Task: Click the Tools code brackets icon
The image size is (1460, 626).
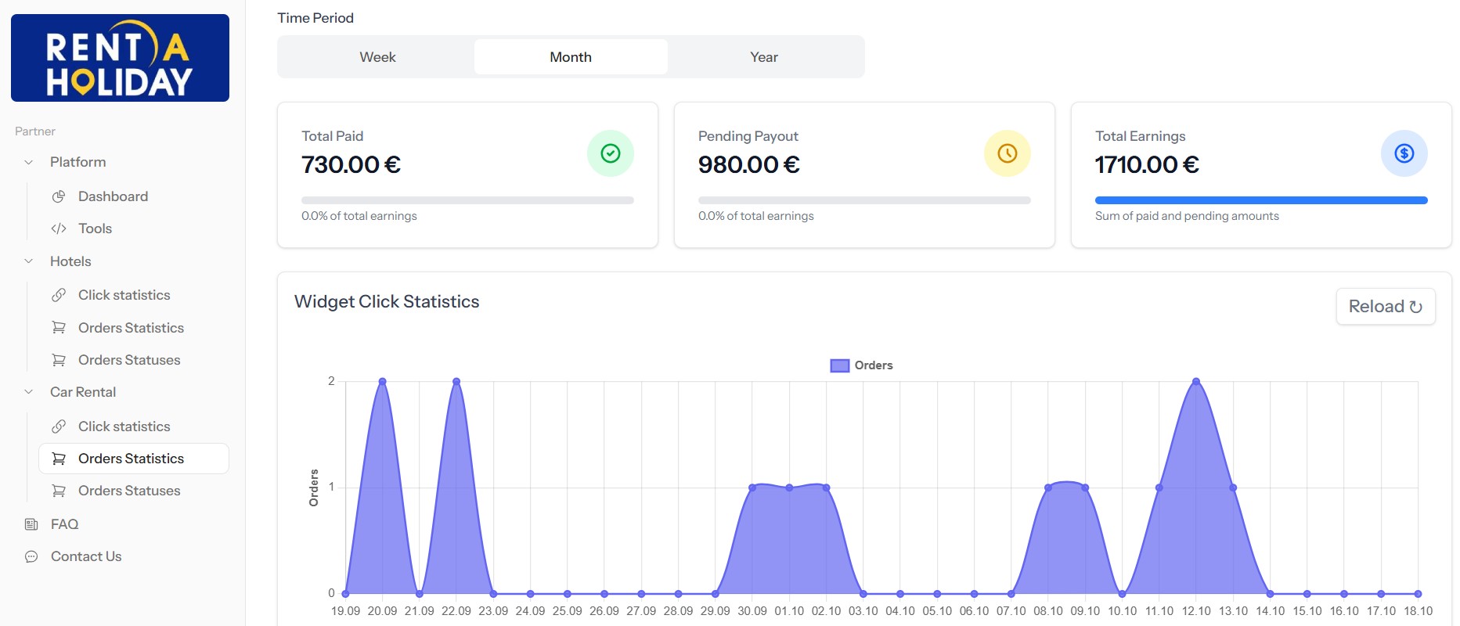Action: point(59,228)
